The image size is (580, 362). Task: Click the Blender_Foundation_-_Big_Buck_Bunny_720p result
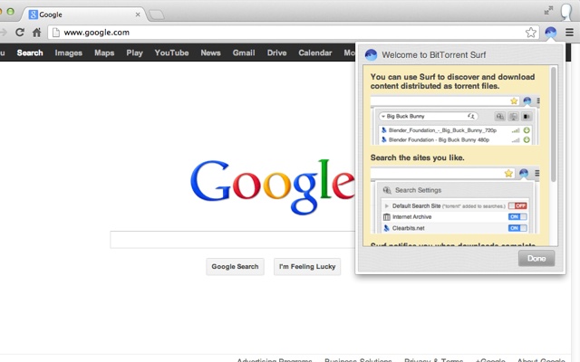pos(442,130)
